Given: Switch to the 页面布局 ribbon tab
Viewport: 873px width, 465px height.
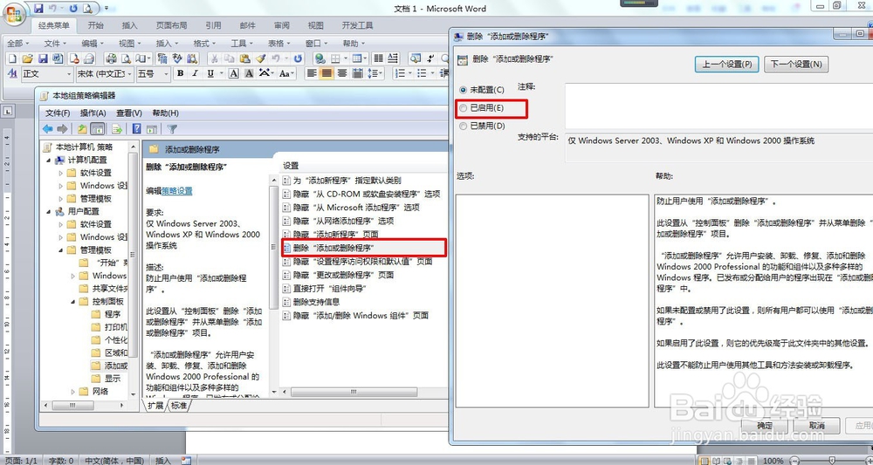Looking at the screenshot, I should pyautogui.click(x=171, y=25).
